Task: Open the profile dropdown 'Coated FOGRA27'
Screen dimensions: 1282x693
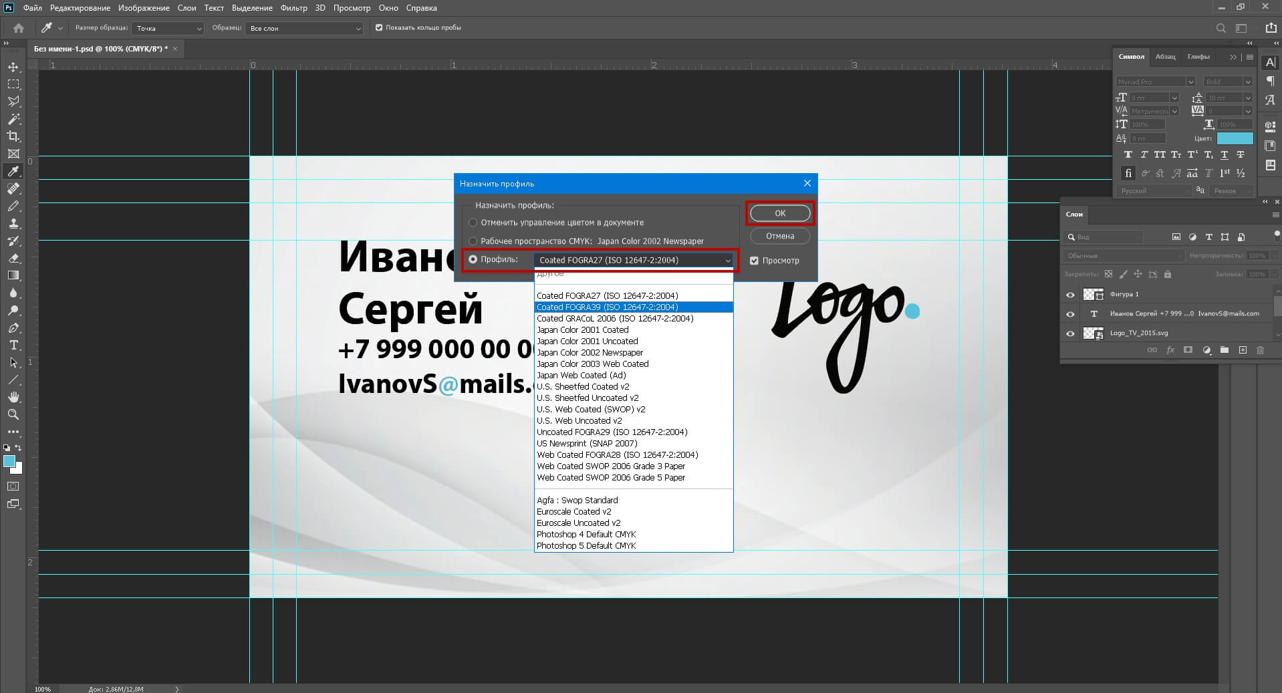Action: pyautogui.click(x=634, y=261)
